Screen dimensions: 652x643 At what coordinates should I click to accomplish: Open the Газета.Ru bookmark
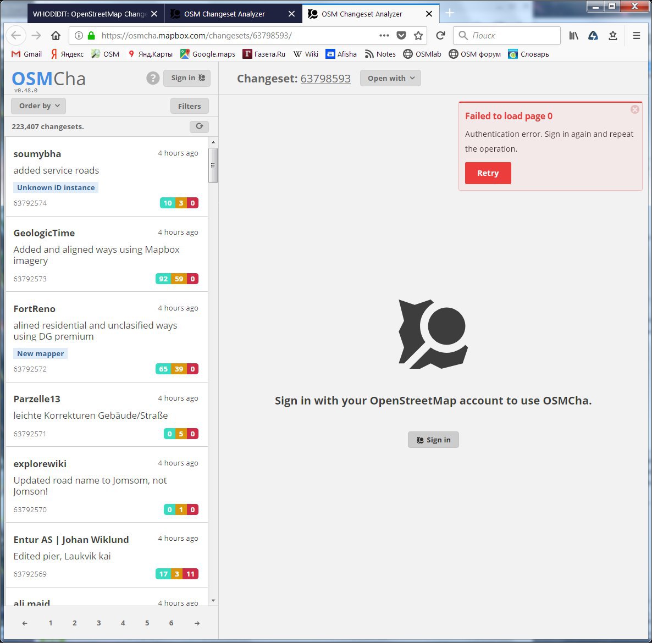(x=264, y=54)
